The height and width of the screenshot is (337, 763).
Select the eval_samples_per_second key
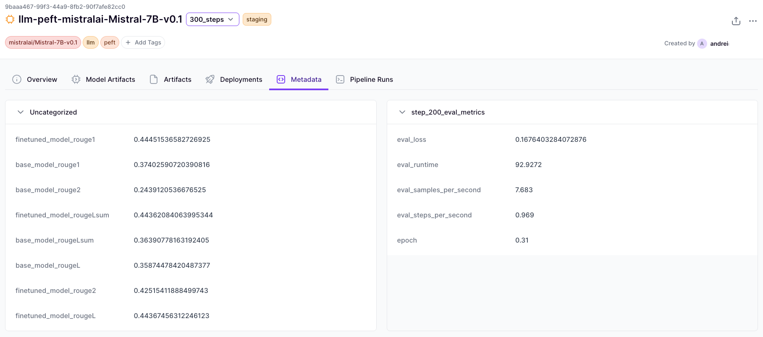point(439,190)
